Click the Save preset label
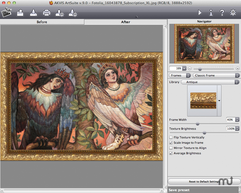The height and width of the screenshot is (193, 241). pos(179,190)
